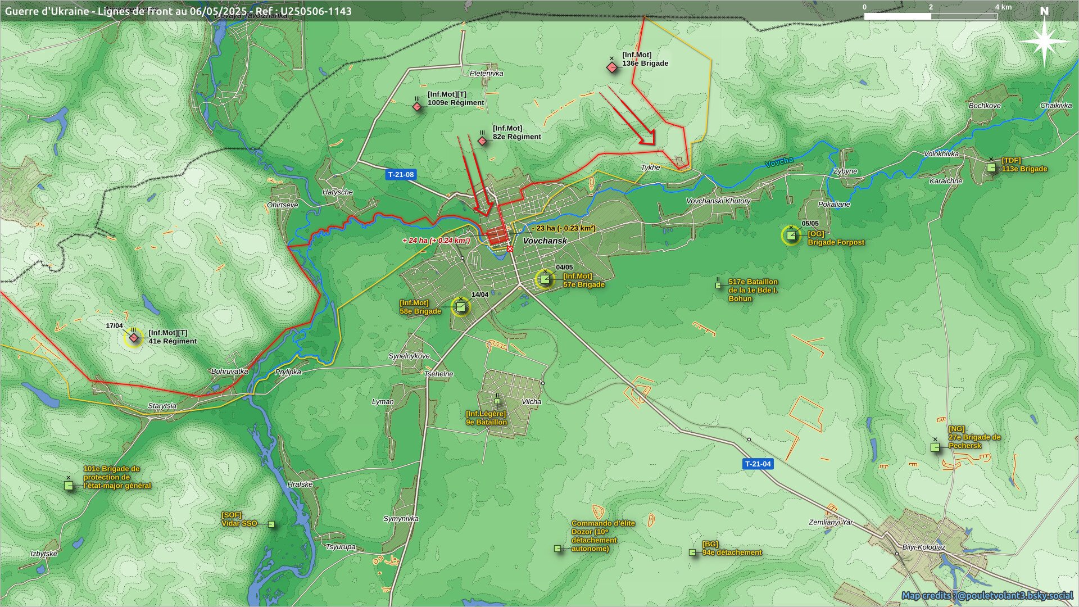Click the Vovcha river name
Viewport: 1079px width, 607px height.
779,162
